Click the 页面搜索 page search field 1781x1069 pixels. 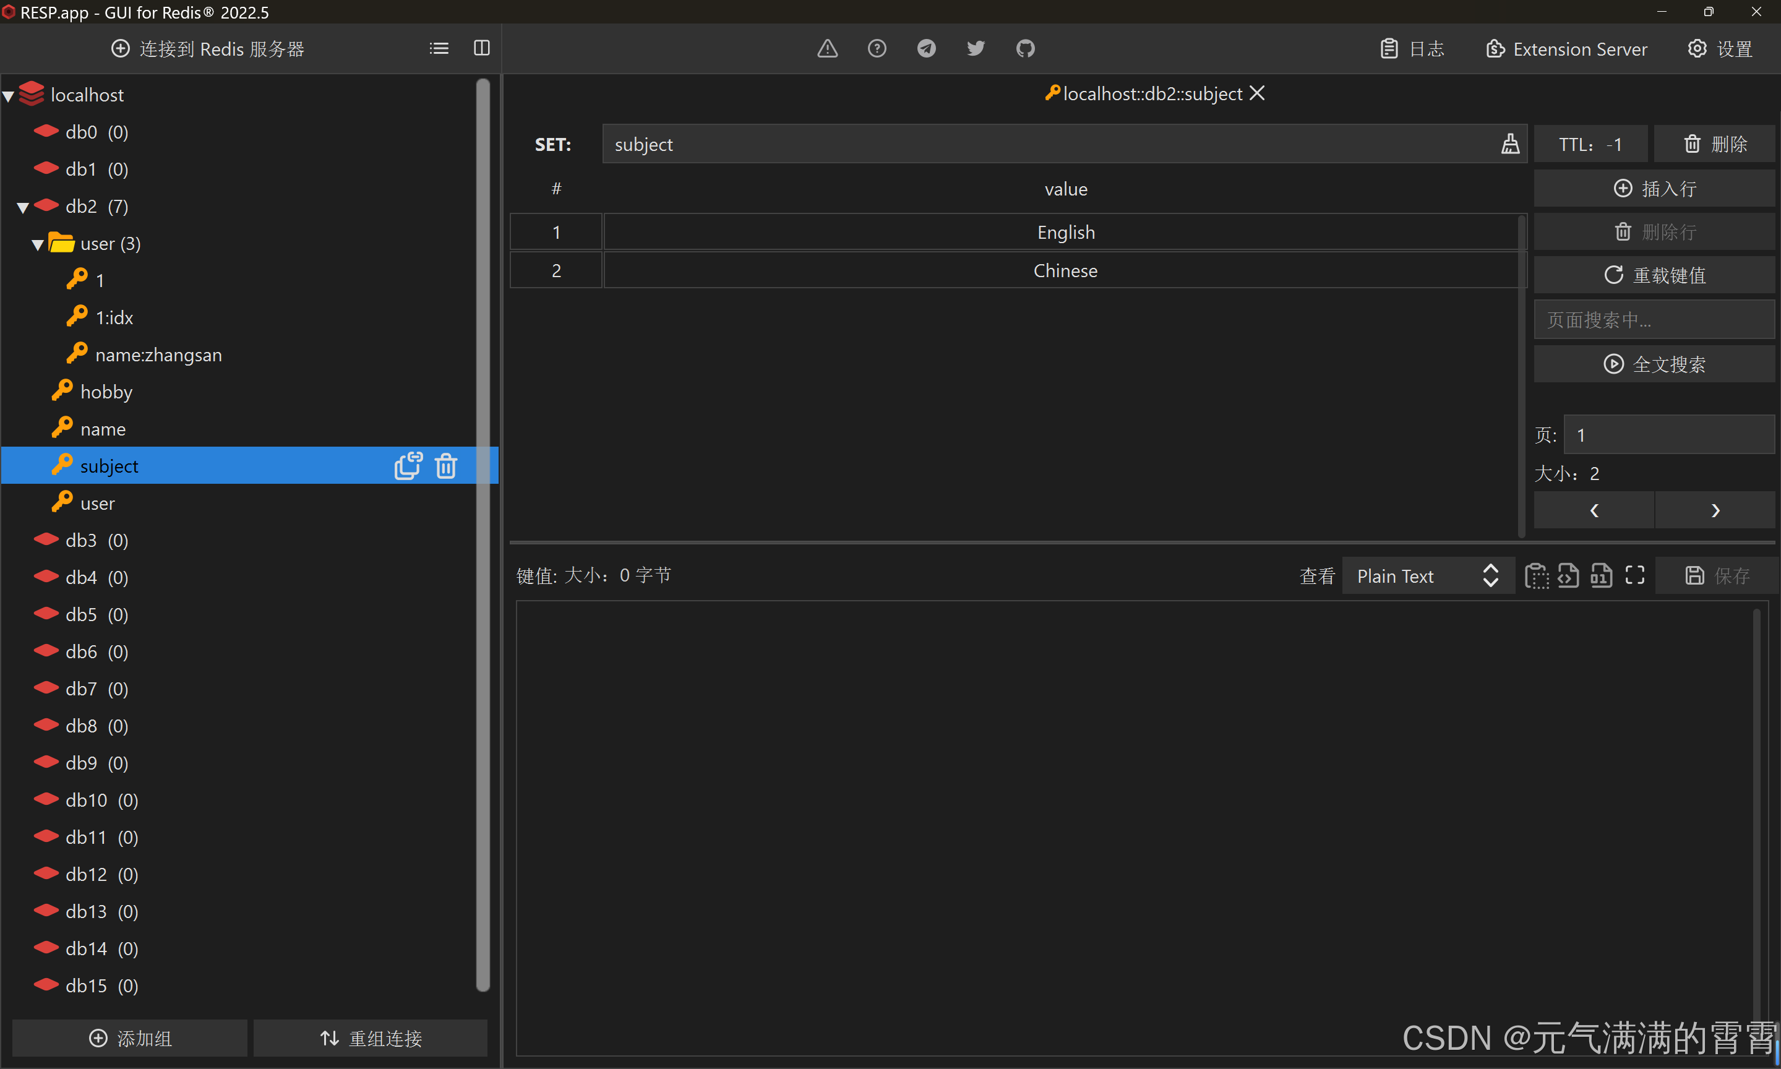[1654, 320]
